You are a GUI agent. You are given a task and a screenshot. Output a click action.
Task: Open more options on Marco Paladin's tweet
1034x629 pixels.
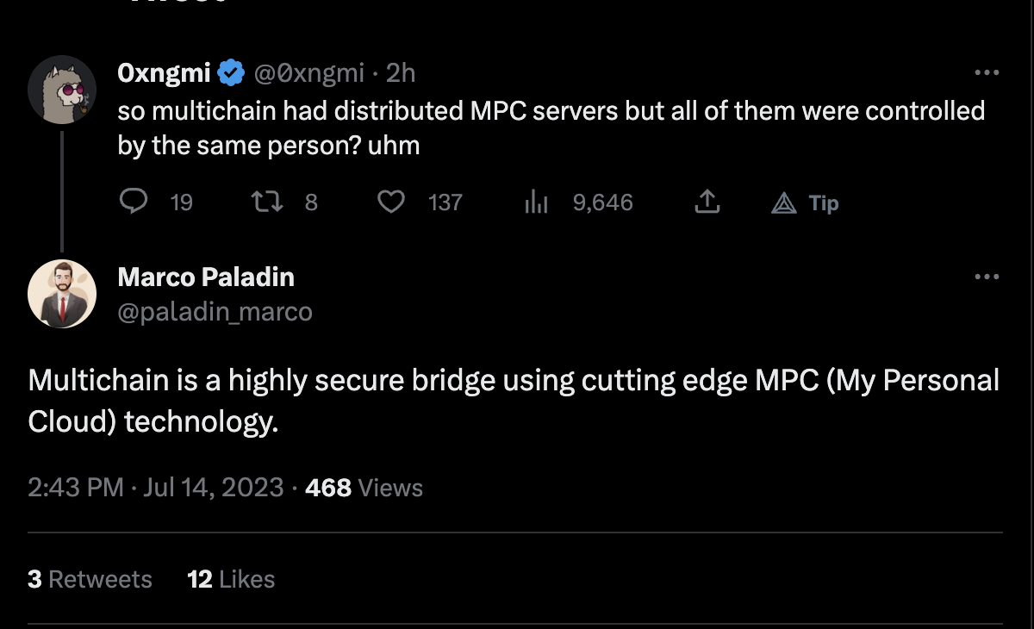point(986,277)
